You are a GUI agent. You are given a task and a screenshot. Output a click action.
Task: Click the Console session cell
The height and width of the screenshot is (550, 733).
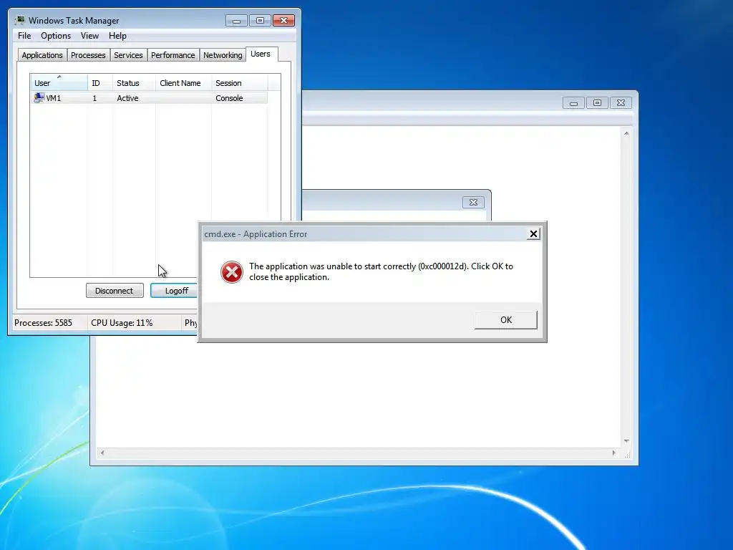click(x=229, y=98)
